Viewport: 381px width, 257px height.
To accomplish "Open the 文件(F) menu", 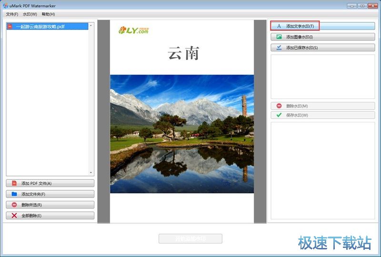I will 12,14.
